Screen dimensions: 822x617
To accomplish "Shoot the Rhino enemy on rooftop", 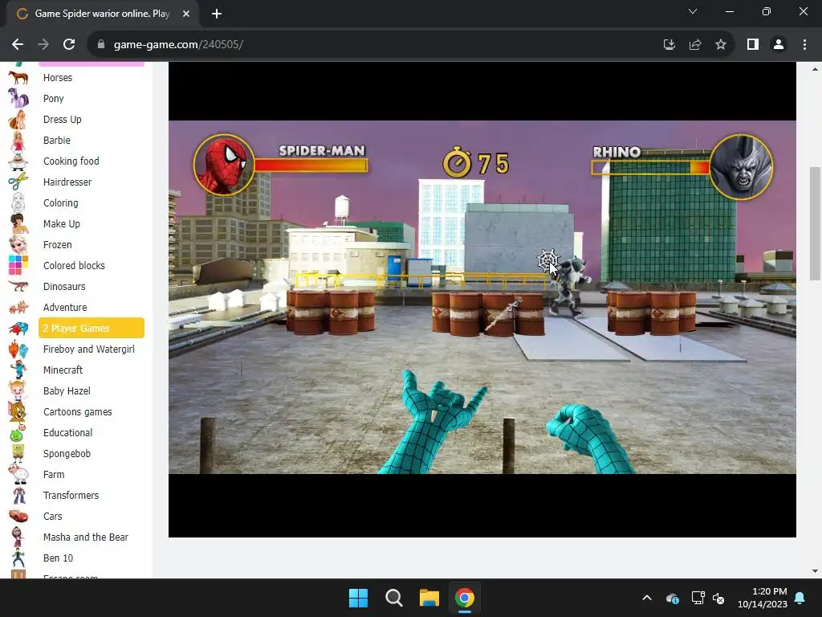I will pos(569,286).
